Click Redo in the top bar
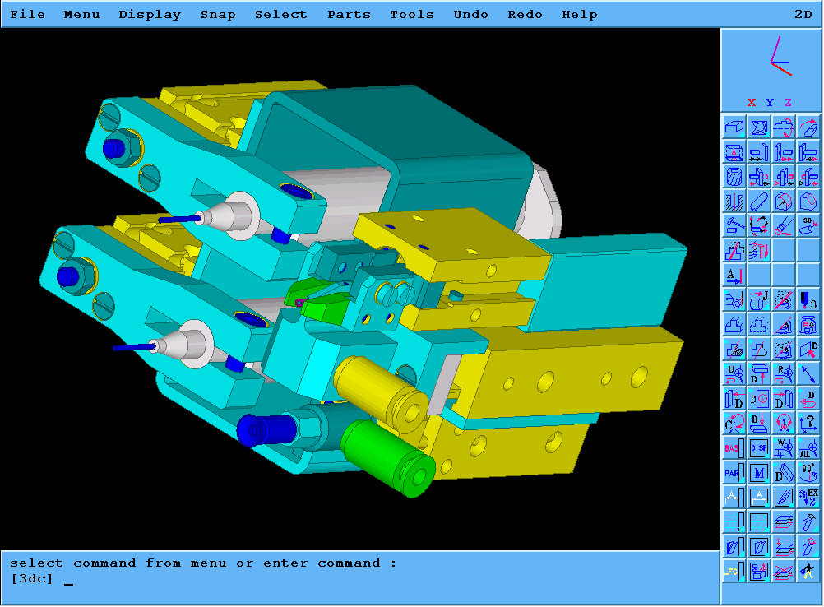 coord(525,14)
